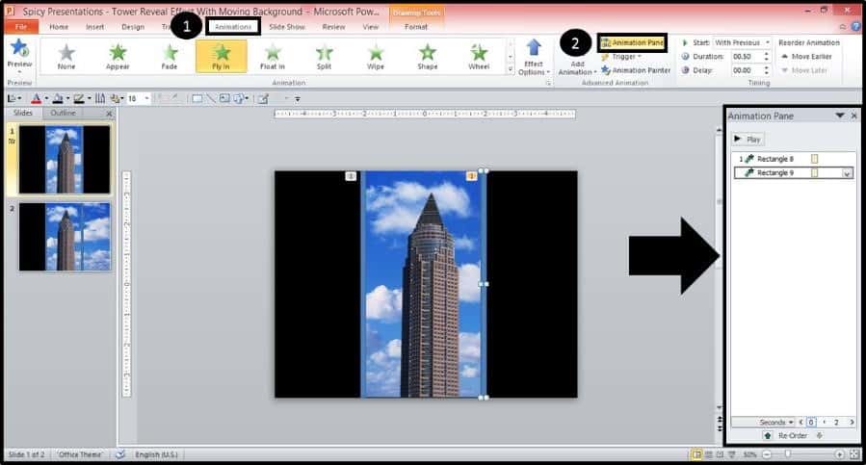The height and width of the screenshot is (465, 866).
Task: Switch to Slide Sorter view icon
Action: pyautogui.click(x=709, y=454)
